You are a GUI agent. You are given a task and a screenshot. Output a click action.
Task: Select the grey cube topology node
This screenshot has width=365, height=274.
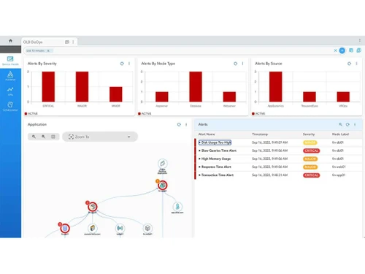(x=147, y=228)
